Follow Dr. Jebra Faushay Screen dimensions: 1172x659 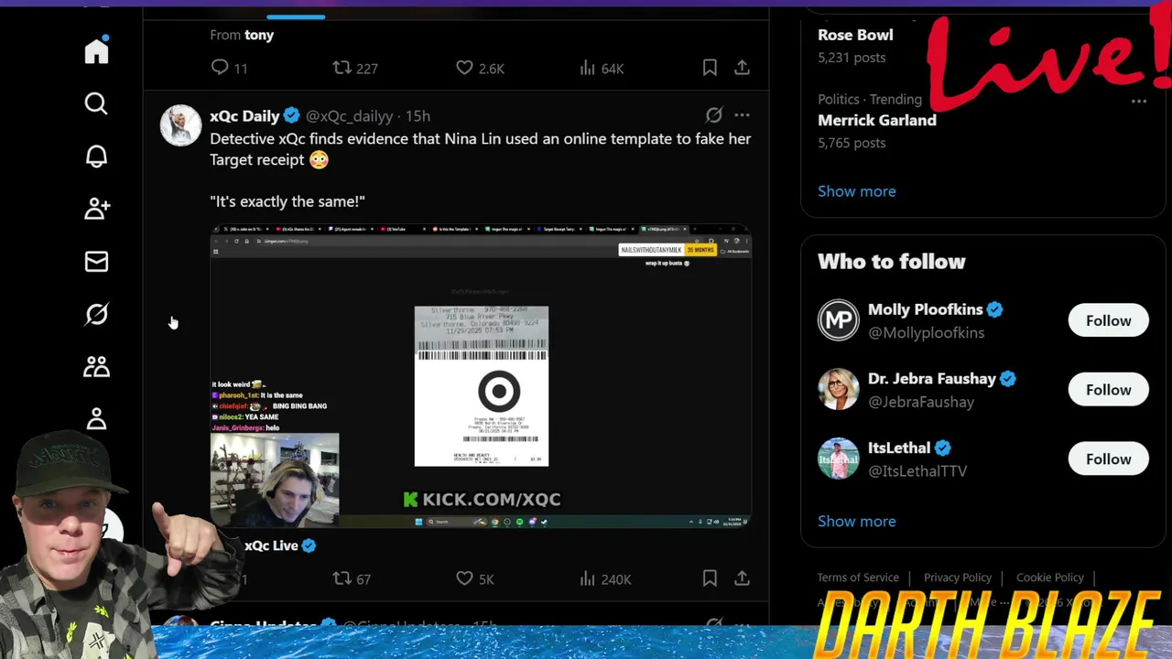[x=1108, y=390]
